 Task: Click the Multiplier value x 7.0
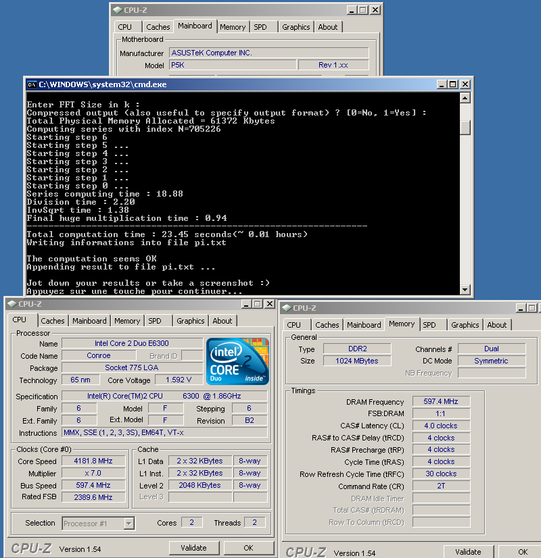click(x=93, y=474)
